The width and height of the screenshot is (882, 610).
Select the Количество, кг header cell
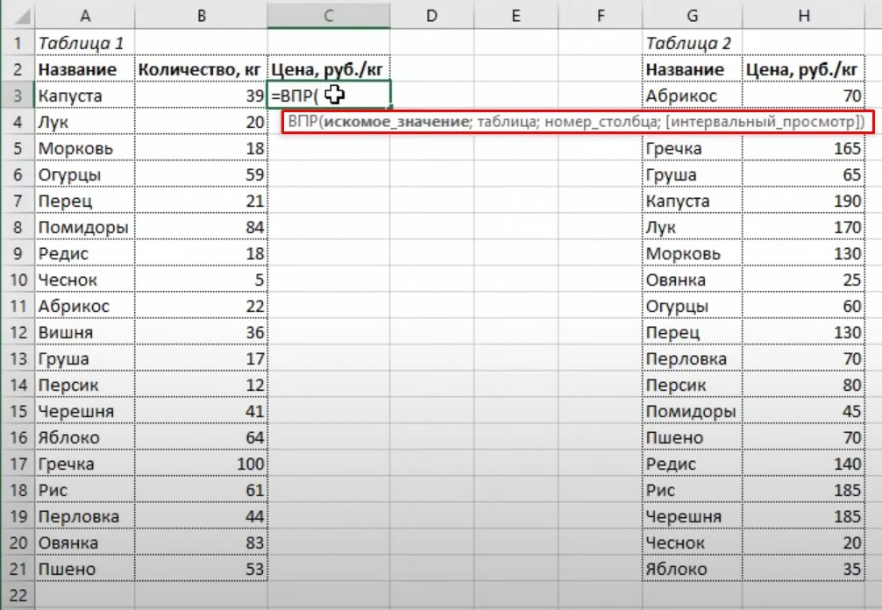pyautogui.click(x=201, y=69)
